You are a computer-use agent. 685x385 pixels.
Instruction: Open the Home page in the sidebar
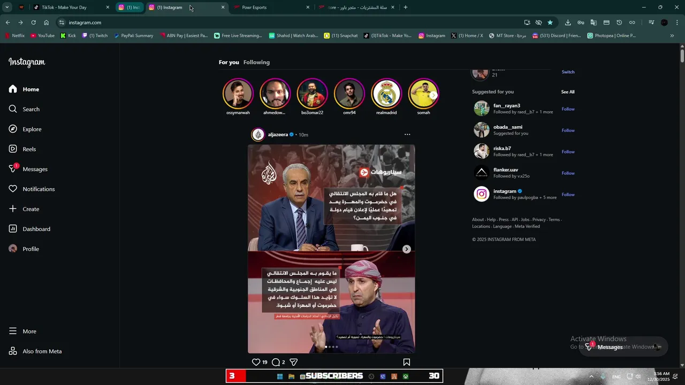tap(24, 89)
